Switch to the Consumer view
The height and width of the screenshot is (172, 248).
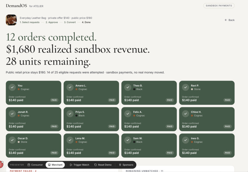pos(35,165)
